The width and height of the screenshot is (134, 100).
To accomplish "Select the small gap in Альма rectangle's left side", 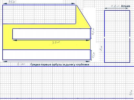I will 104,37.
